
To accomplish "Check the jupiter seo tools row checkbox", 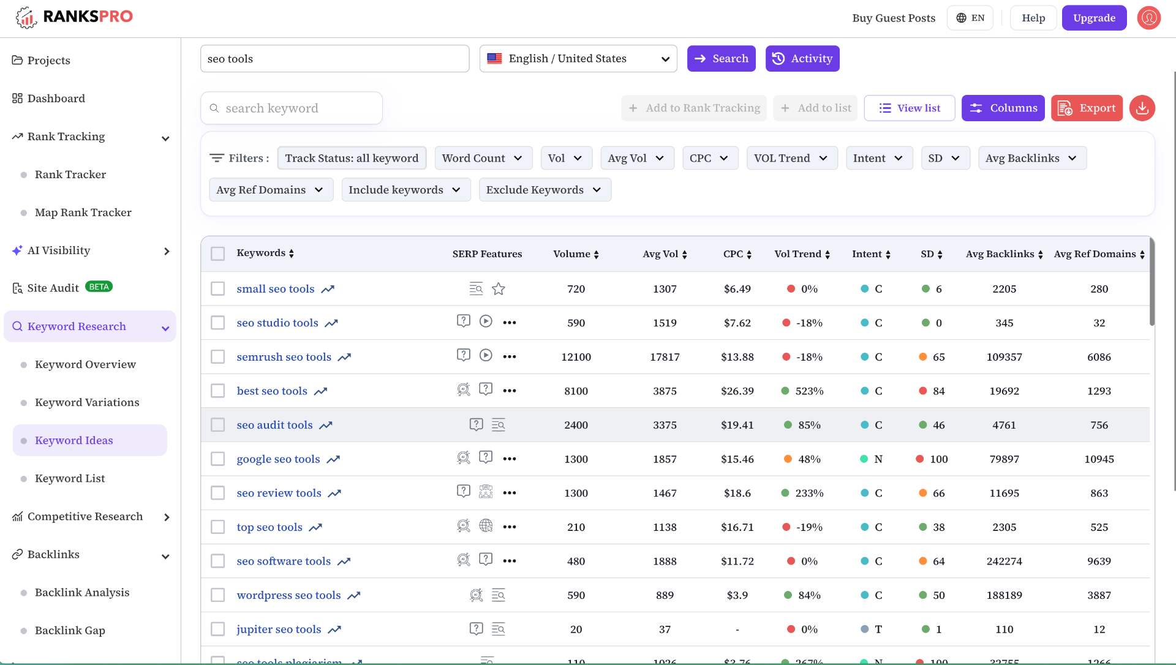I will point(218,629).
